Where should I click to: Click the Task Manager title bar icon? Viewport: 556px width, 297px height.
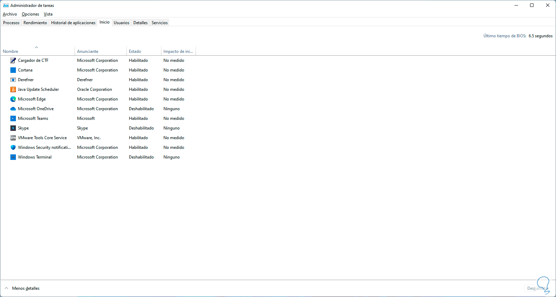point(6,5)
